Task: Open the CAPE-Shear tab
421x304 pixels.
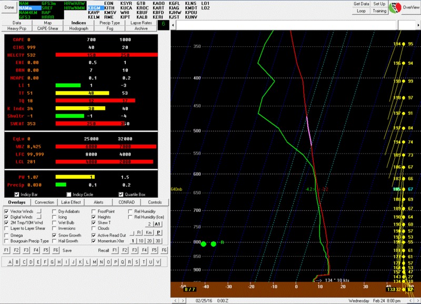Action: 48,28
